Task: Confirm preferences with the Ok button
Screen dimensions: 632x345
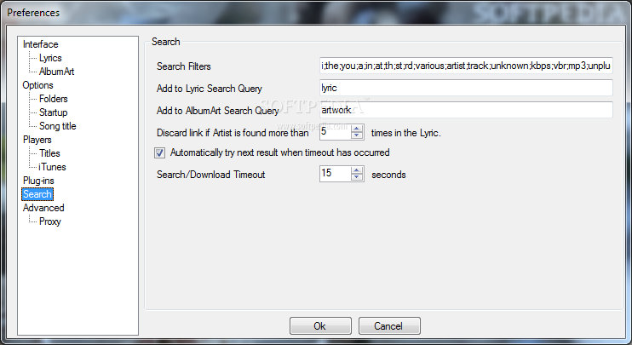Action: [320, 325]
